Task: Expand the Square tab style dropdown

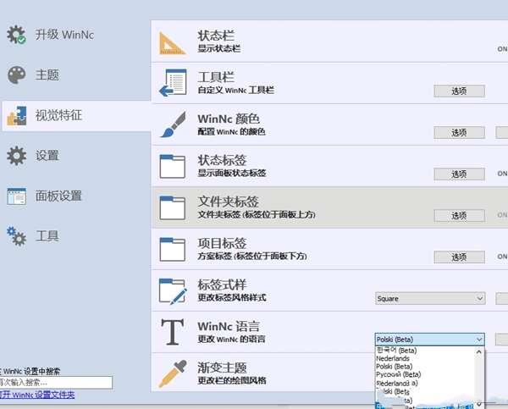Action: (x=429, y=298)
